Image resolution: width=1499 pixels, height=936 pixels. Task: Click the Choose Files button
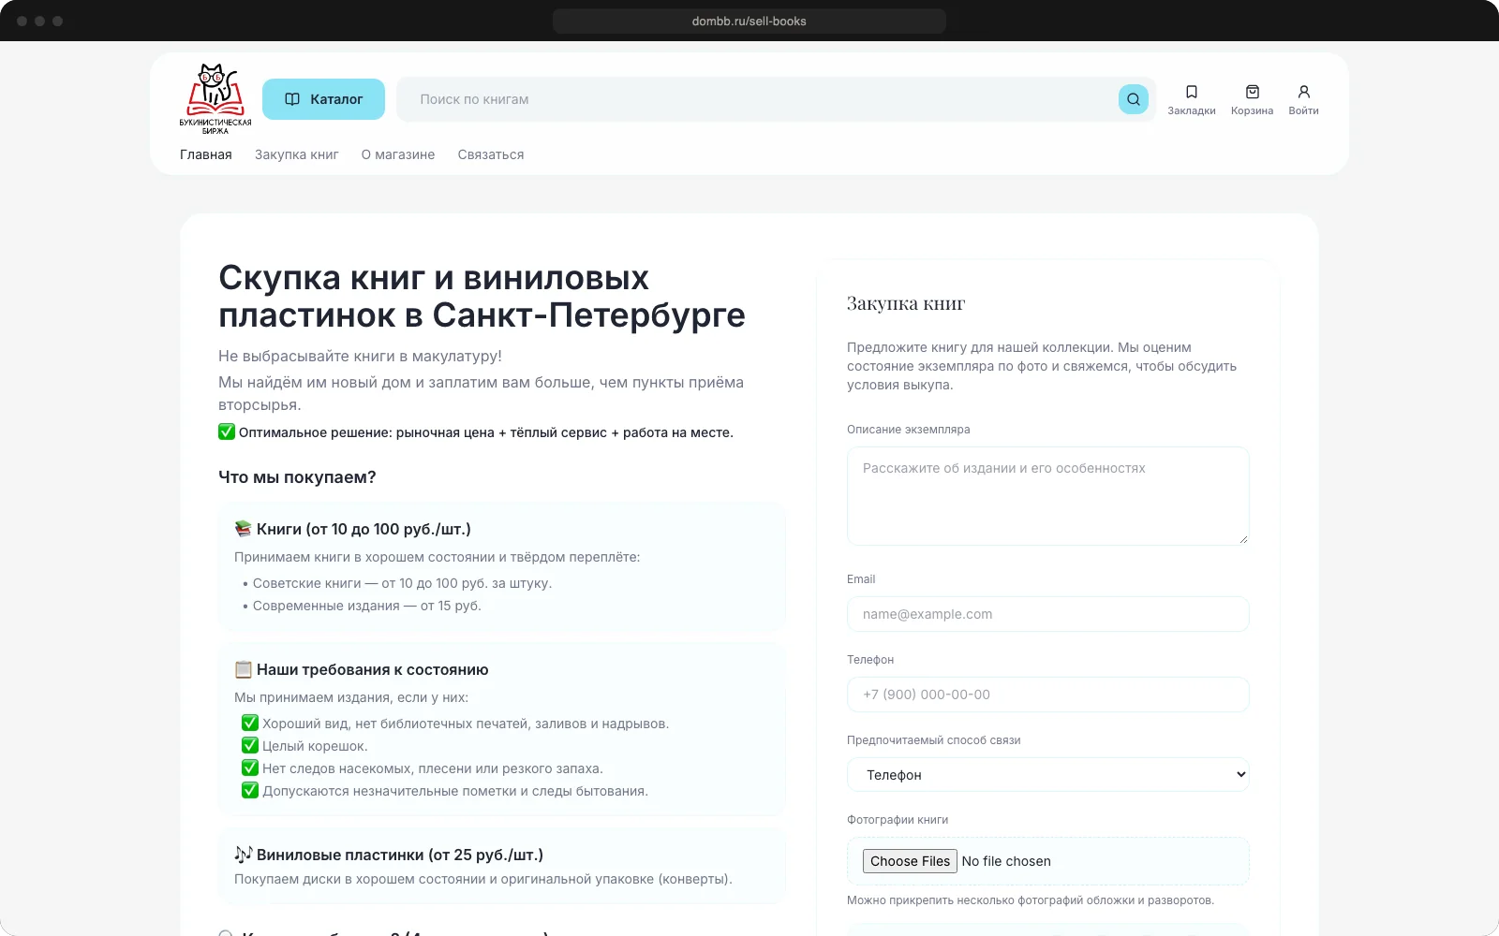click(x=910, y=861)
